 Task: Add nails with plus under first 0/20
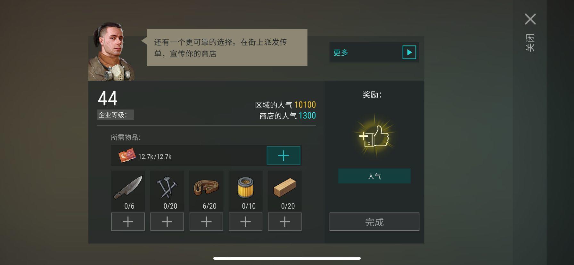(x=167, y=221)
